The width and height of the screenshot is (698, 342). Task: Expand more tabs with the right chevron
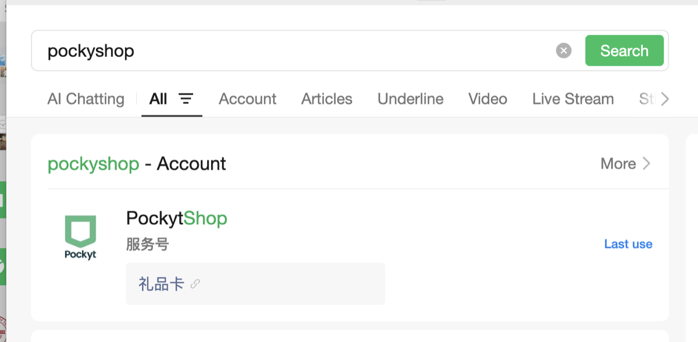(664, 99)
